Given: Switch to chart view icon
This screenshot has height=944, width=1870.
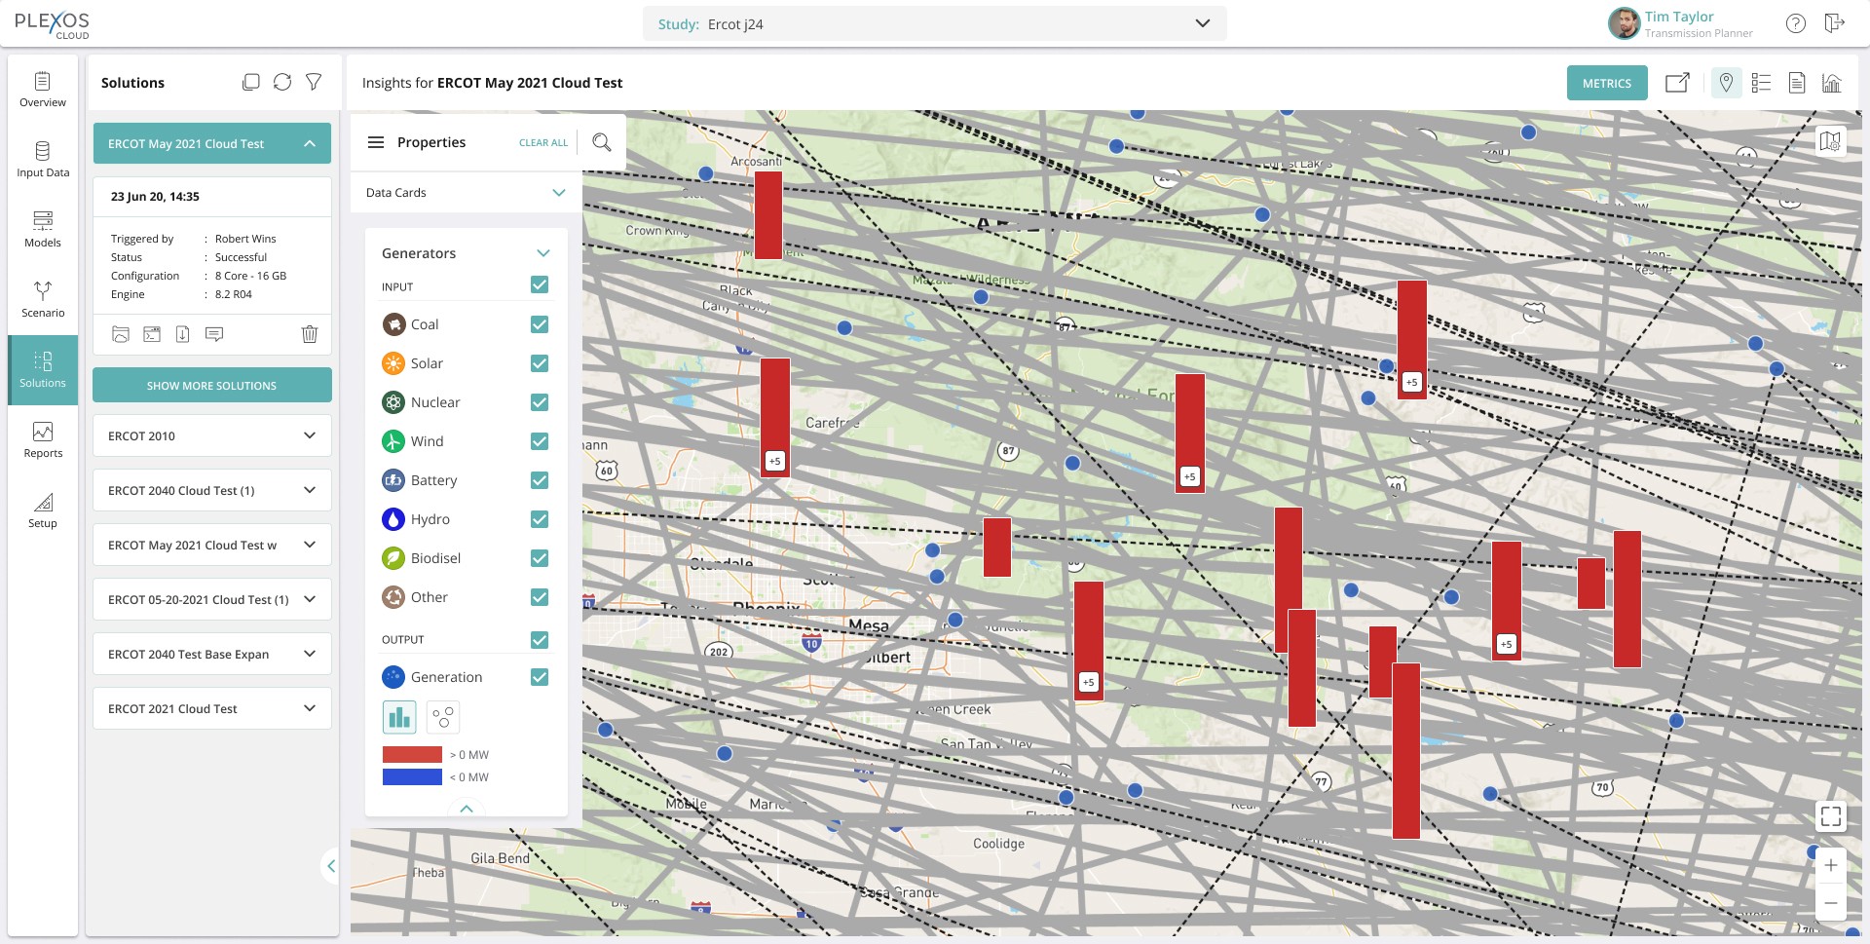Looking at the screenshot, I should [1832, 83].
